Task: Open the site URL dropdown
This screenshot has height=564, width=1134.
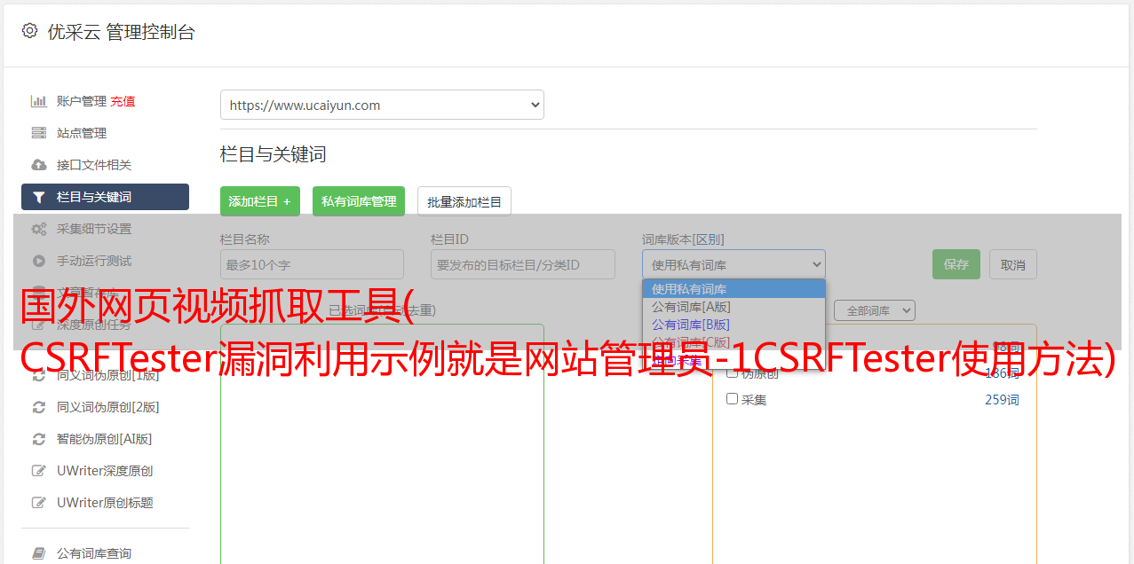Action: coord(382,105)
